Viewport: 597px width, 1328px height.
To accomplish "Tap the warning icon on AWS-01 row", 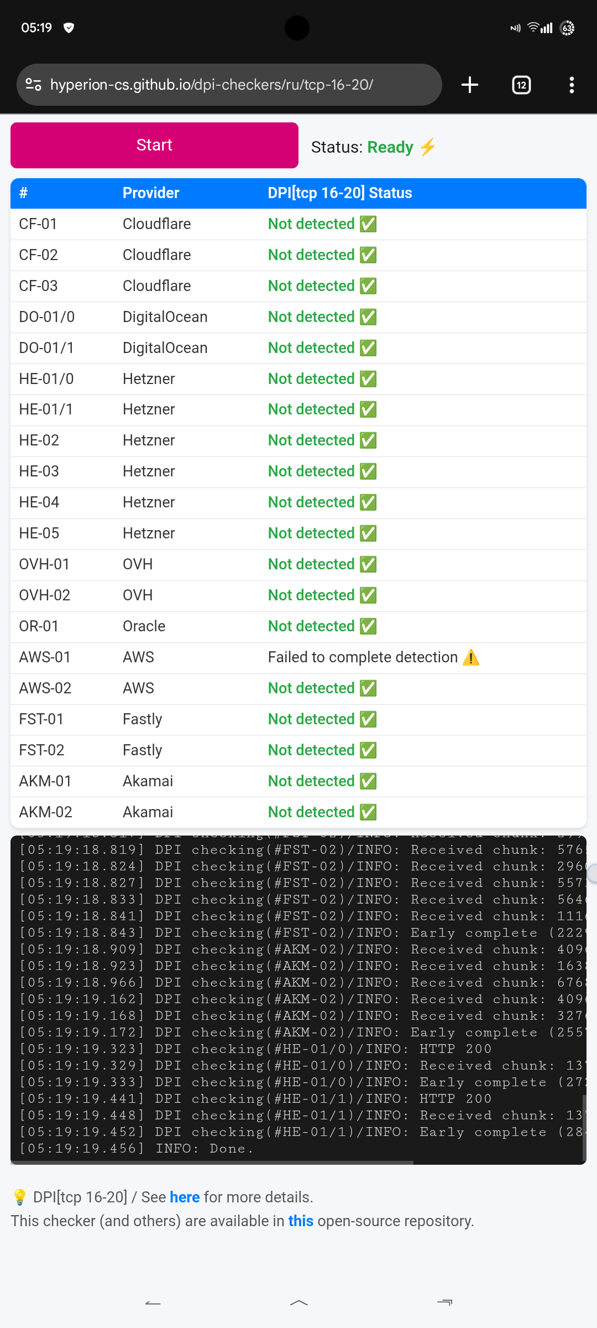I will [x=471, y=657].
